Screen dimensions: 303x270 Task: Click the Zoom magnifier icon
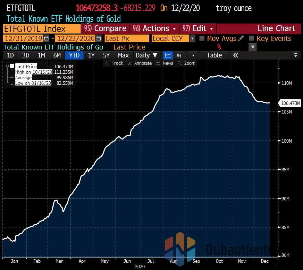pos(179,63)
